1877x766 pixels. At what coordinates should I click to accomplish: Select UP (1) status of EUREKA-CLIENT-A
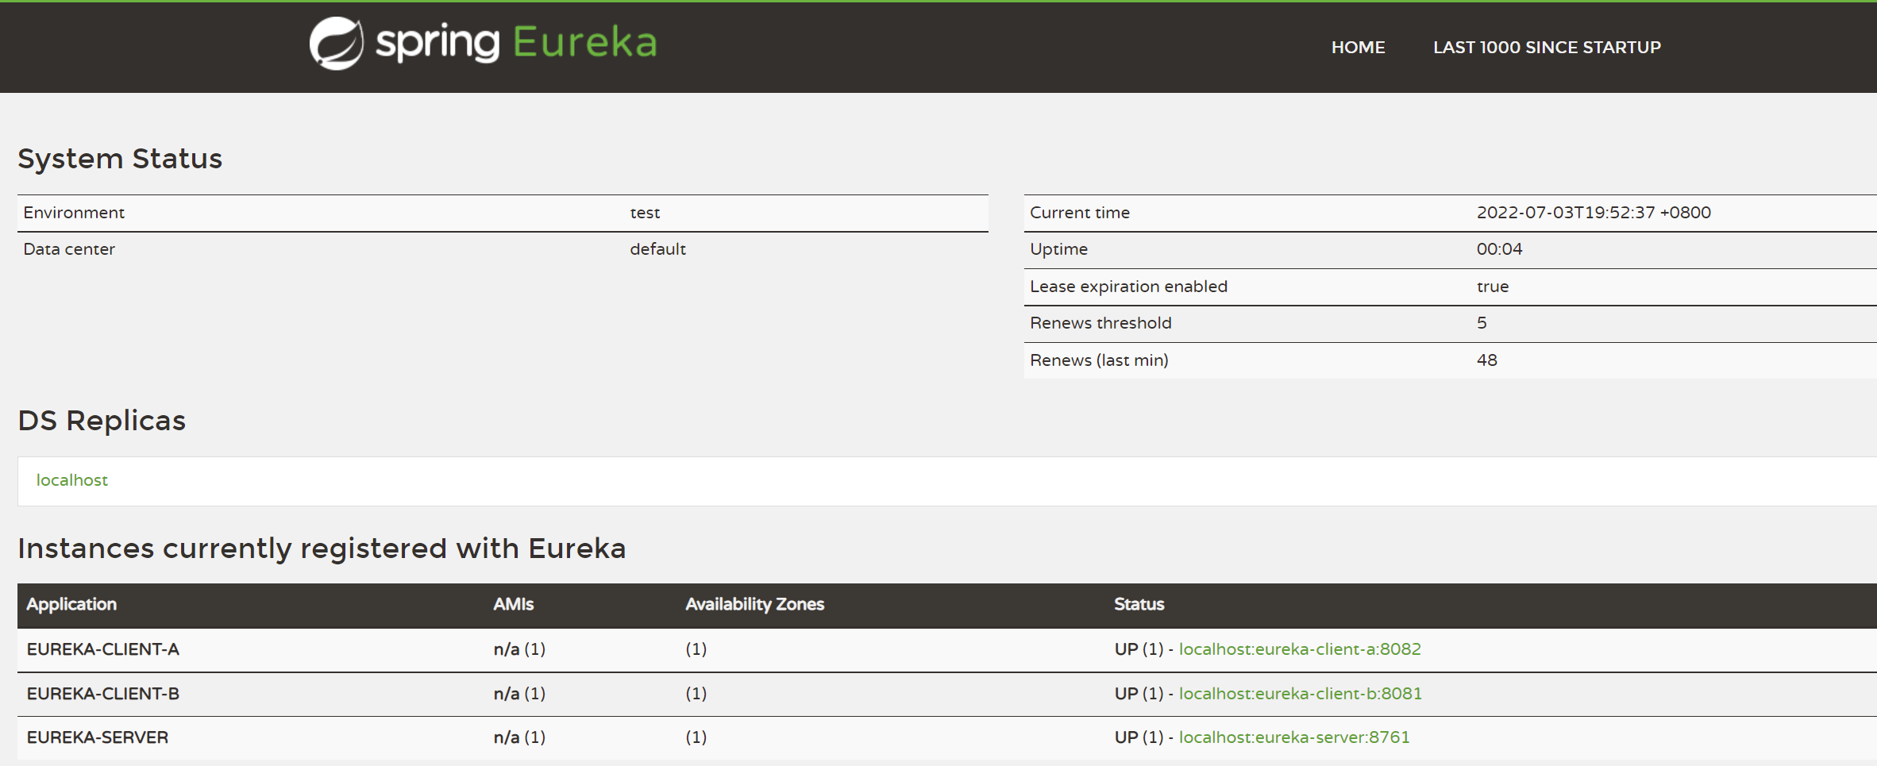tap(1139, 649)
